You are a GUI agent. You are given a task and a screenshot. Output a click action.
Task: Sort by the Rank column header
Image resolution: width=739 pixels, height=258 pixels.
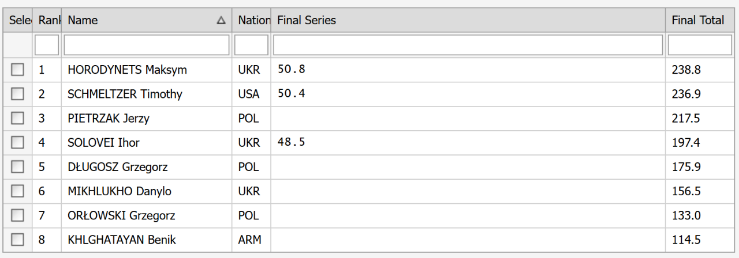tap(47, 21)
